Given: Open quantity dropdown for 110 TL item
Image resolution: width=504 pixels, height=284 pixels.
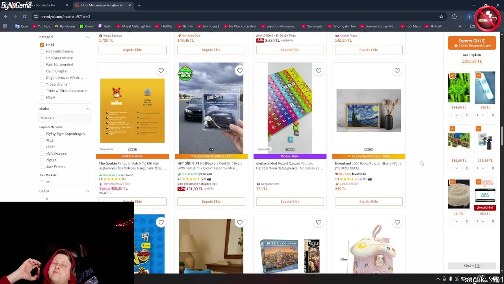Looking at the screenshot, I should (x=454, y=221).
